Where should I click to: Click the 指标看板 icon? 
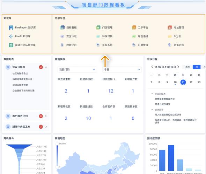pos(62,27)
